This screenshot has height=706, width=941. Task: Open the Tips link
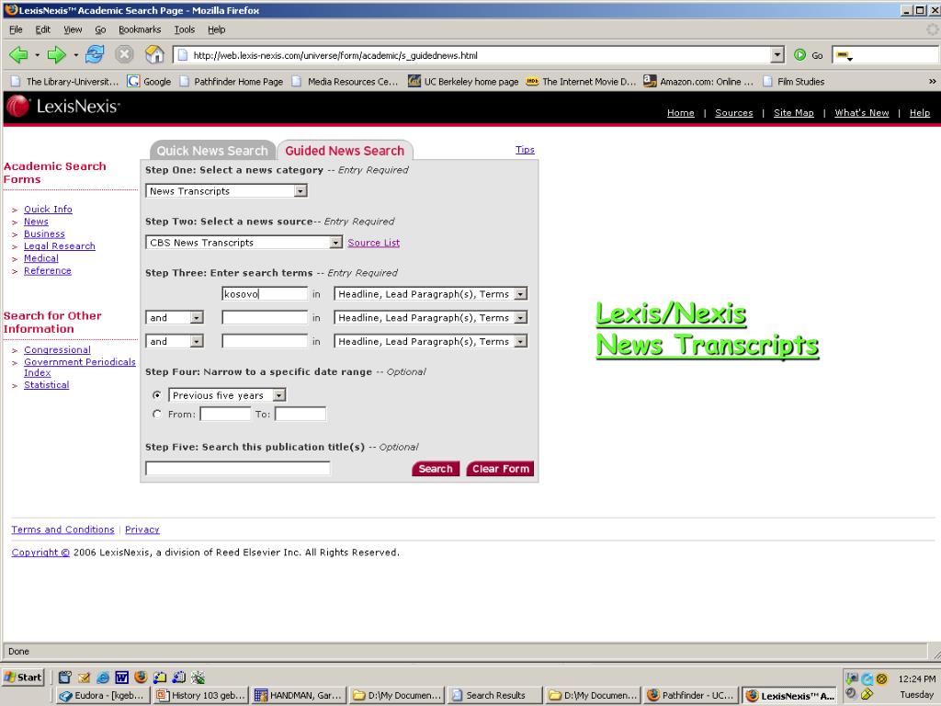point(525,150)
